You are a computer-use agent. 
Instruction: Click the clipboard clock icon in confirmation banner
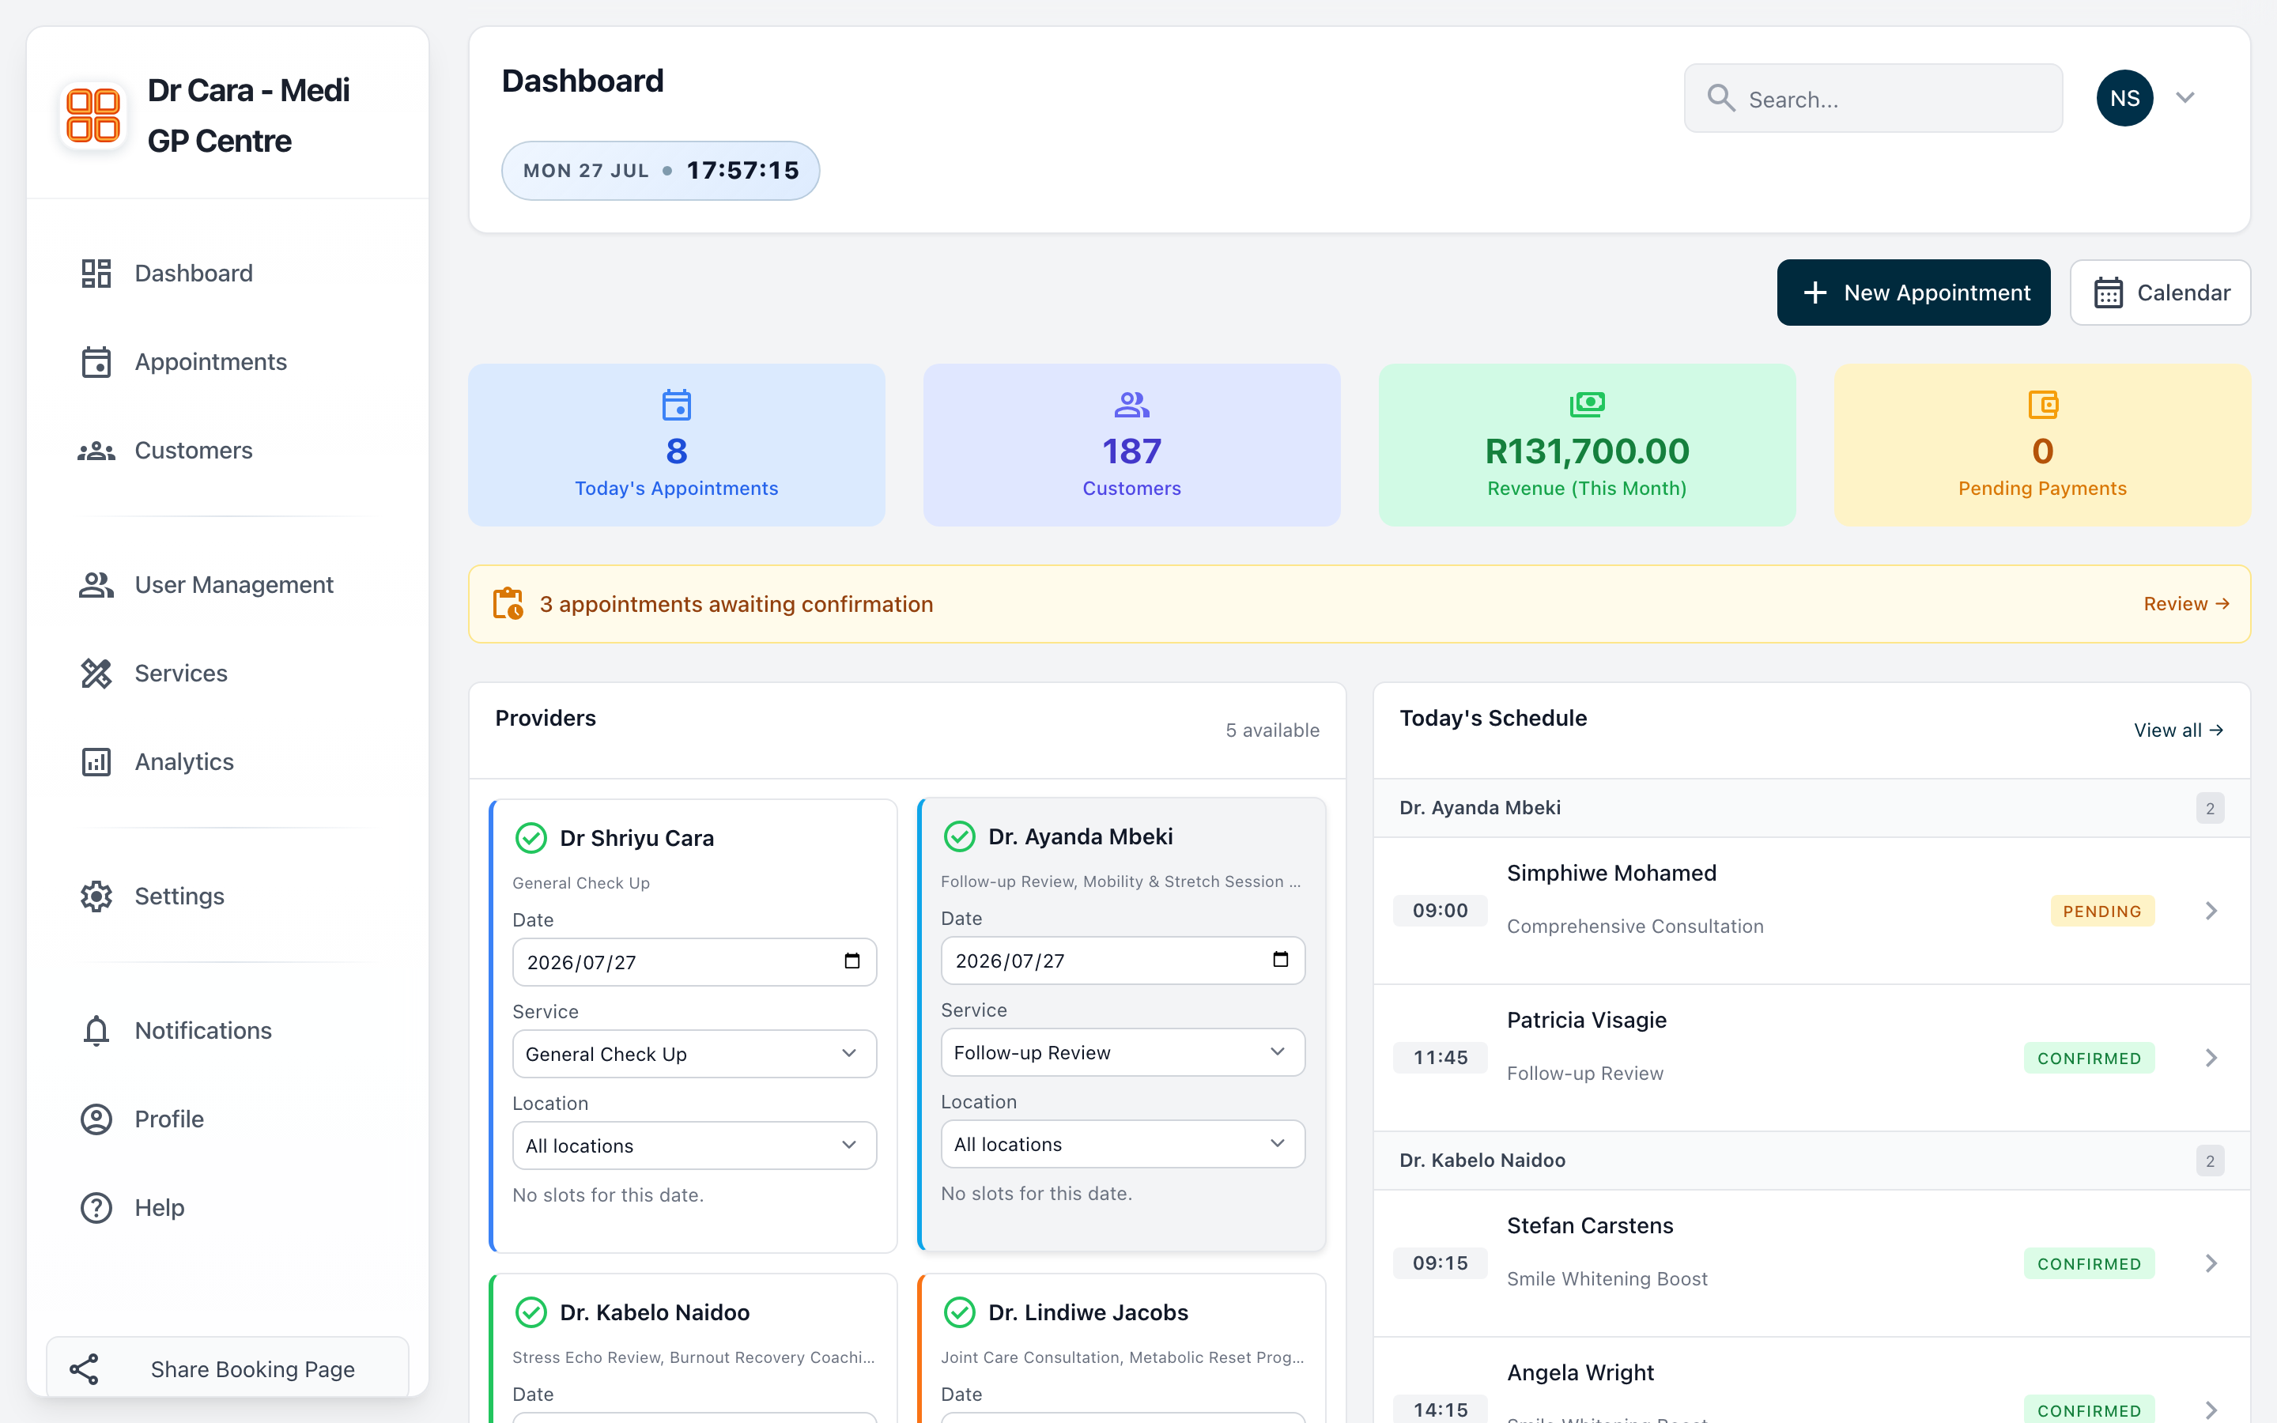click(x=508, y=603)
